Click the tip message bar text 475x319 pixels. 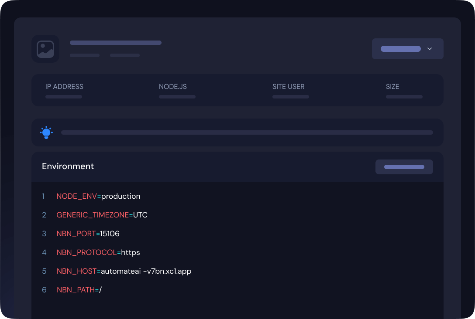pos(247,132)
